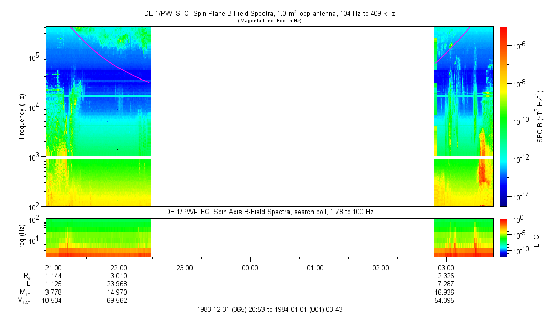Screen dimensions: 553x316
Task: Click the L value 23.968
Action: coord(118,284)
